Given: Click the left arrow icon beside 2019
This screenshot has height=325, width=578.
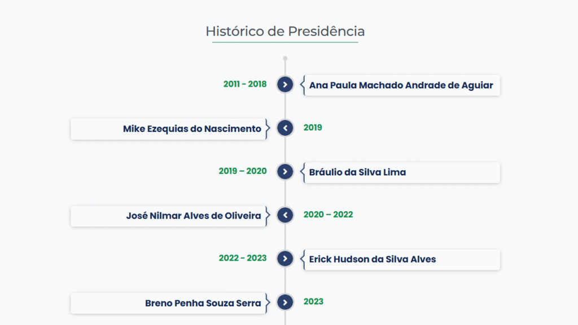Looking at the screenshot, I should click(x=285, y=128).
